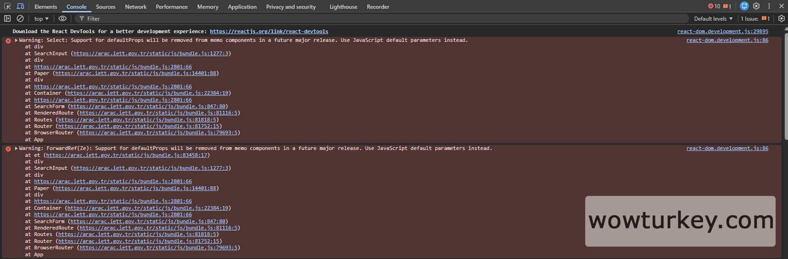Open DevTools main settings gear
The width and height of the screenshot is (788, 259).
pyautogui.click(x=756, y=6)
